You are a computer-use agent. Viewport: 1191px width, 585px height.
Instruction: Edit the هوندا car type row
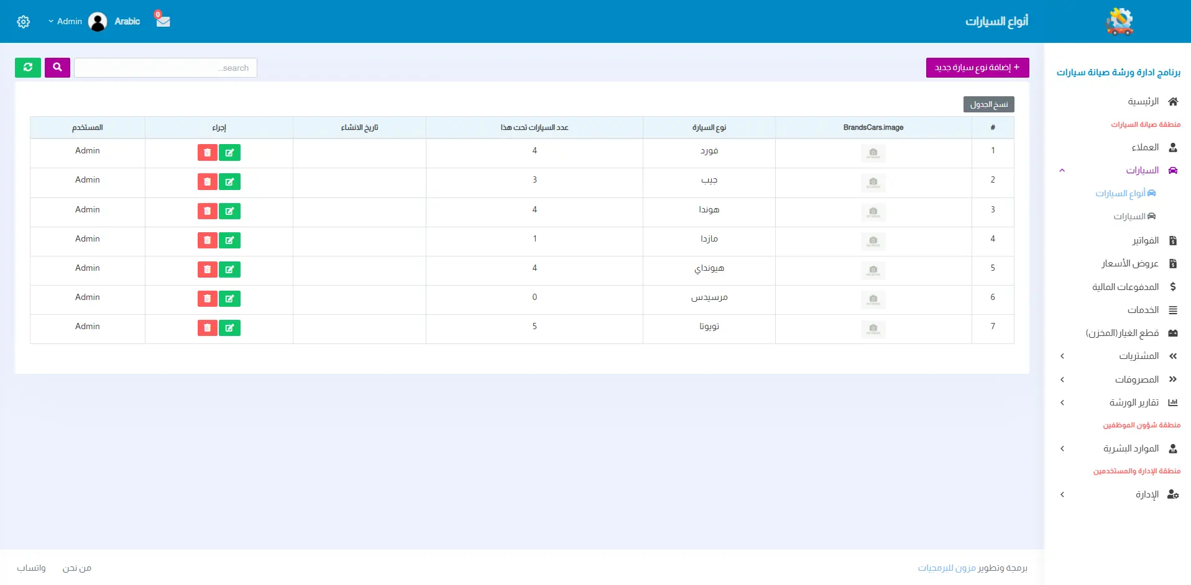coord(229,211)
